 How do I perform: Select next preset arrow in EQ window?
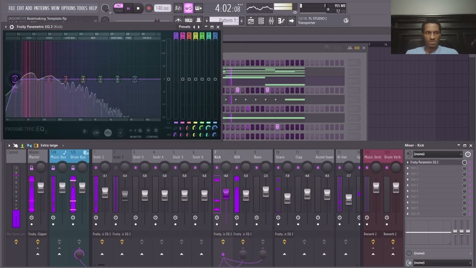pos(199,27)
